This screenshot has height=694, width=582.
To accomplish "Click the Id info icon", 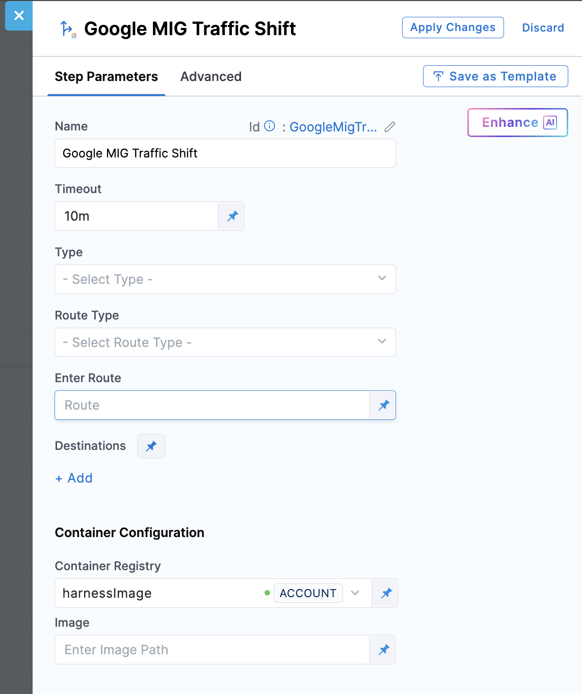I will click(270, 126).
